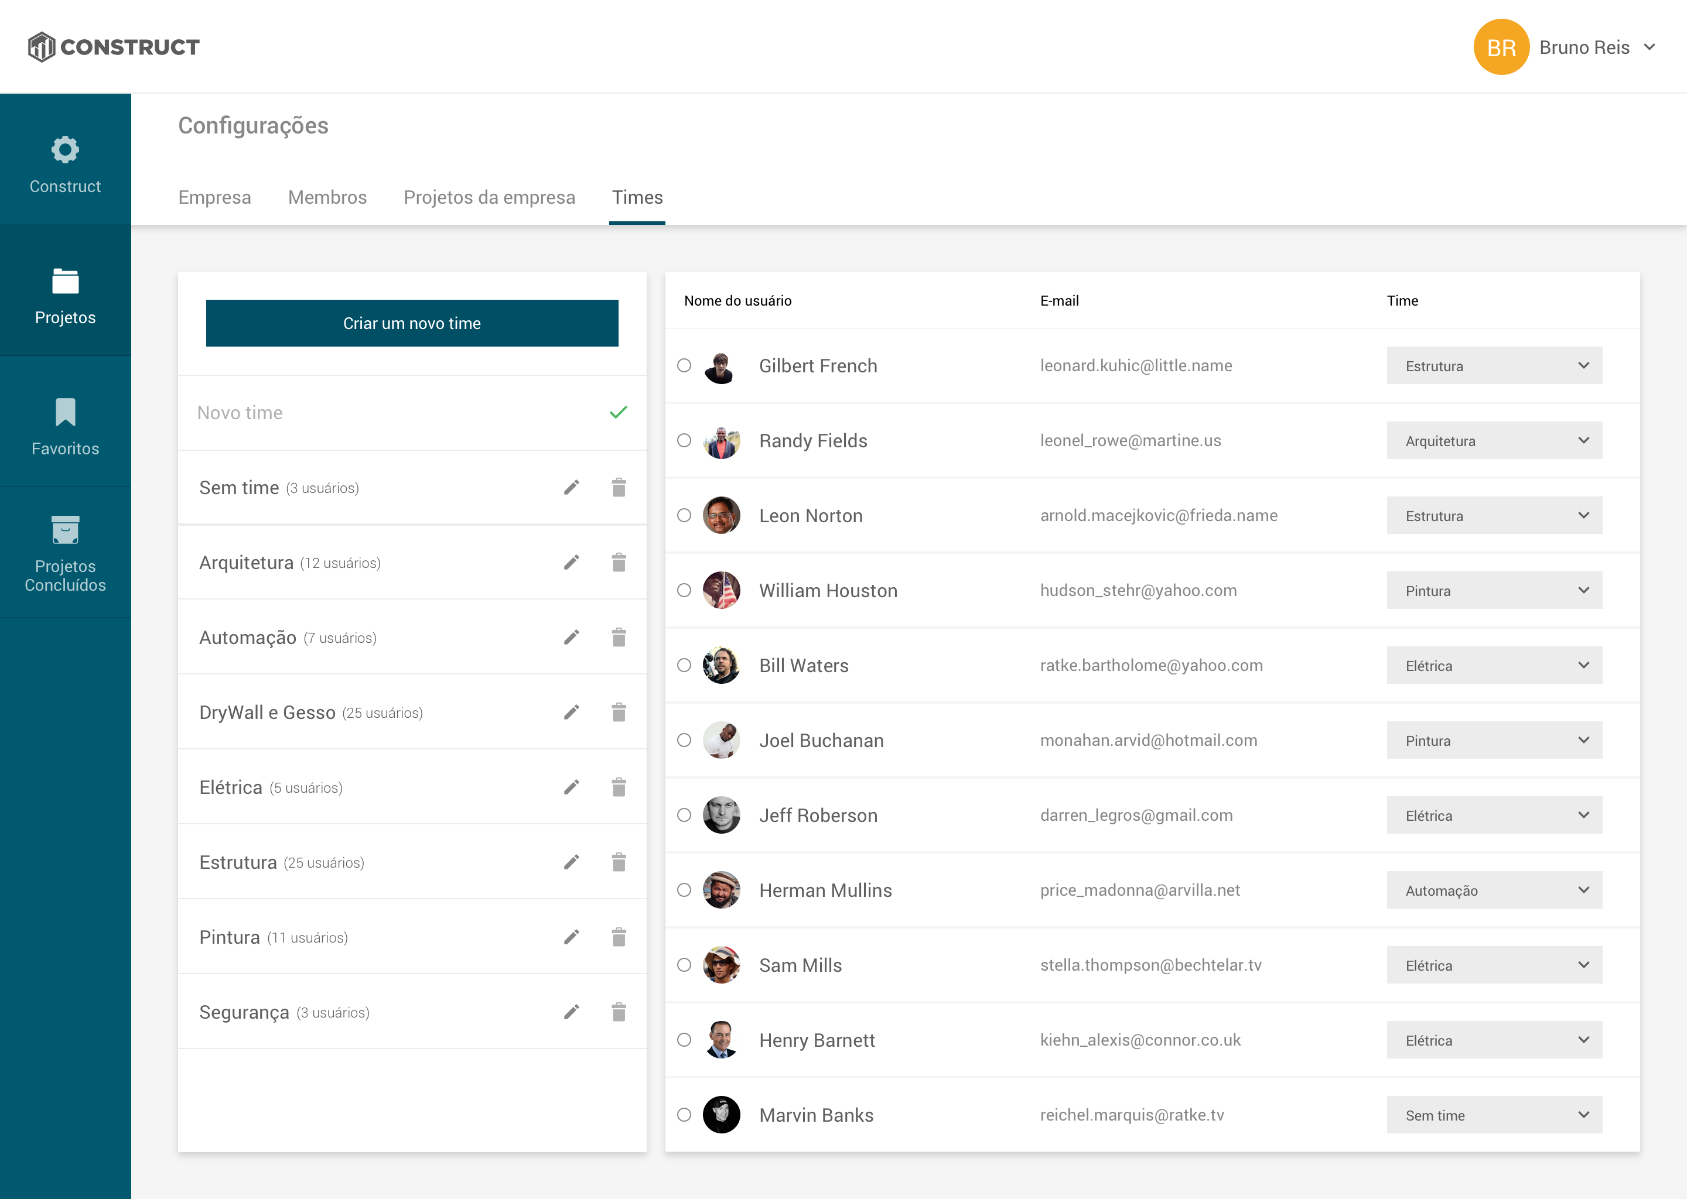
Task: Click trash icon next to DryWall e Gesso
Action: pos(618,712)
